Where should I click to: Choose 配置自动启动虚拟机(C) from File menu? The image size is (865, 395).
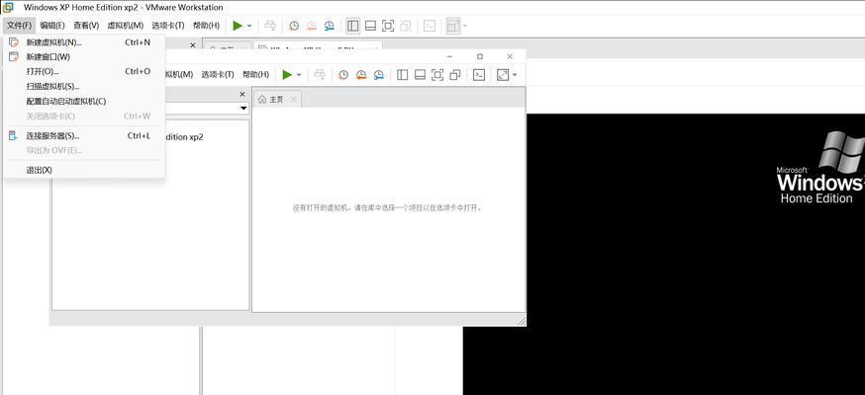84,102
